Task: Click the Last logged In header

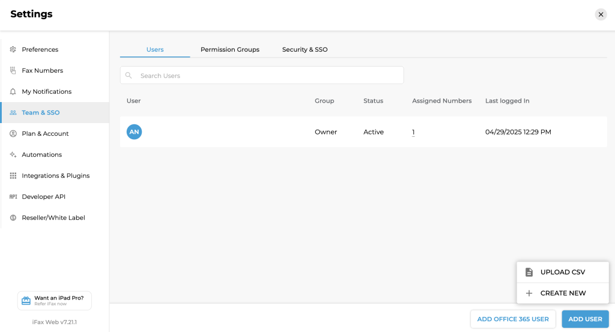Action: [507, 101]
